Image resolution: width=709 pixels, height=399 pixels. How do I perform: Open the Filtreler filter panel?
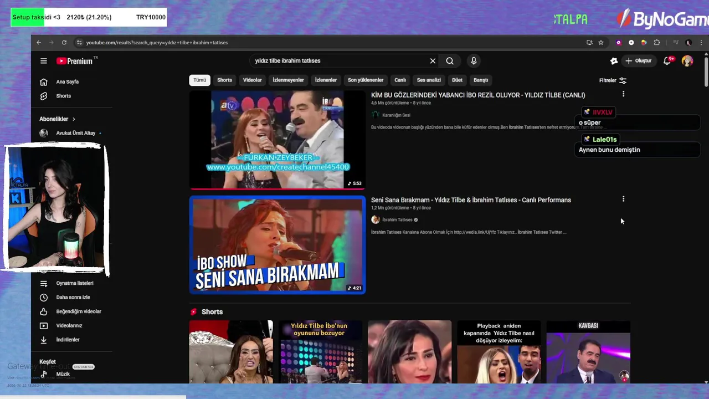pos(613,80)
